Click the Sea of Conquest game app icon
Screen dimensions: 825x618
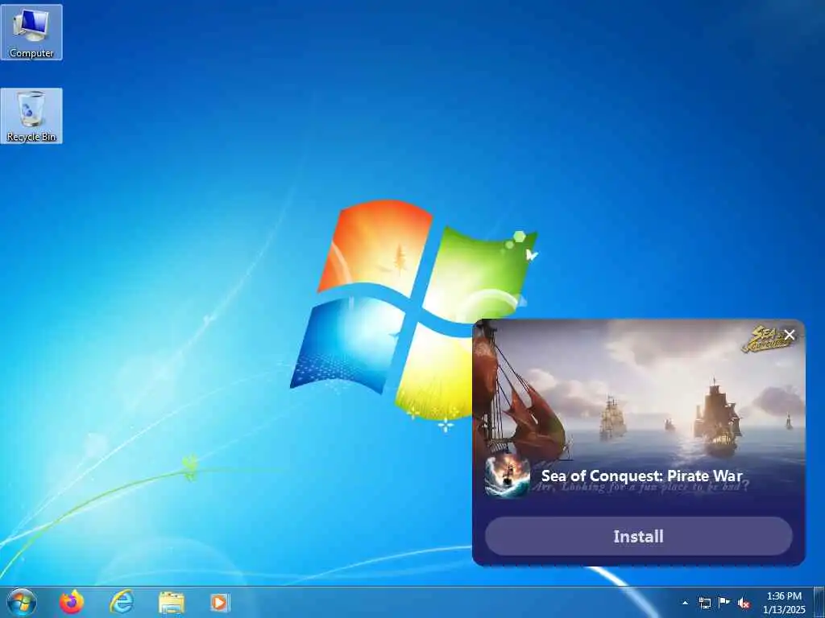pyautogui.click(x=508, y=476)
